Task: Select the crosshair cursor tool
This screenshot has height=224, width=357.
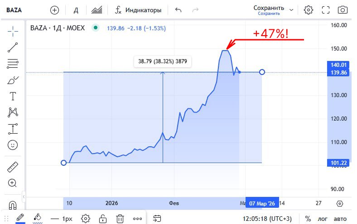Action: (13, 31)
